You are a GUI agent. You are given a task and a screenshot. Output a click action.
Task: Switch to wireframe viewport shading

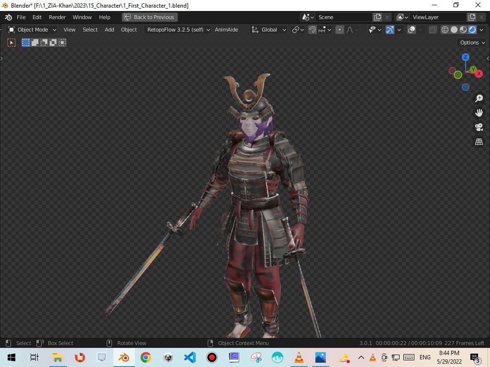(x=445, y=30)
